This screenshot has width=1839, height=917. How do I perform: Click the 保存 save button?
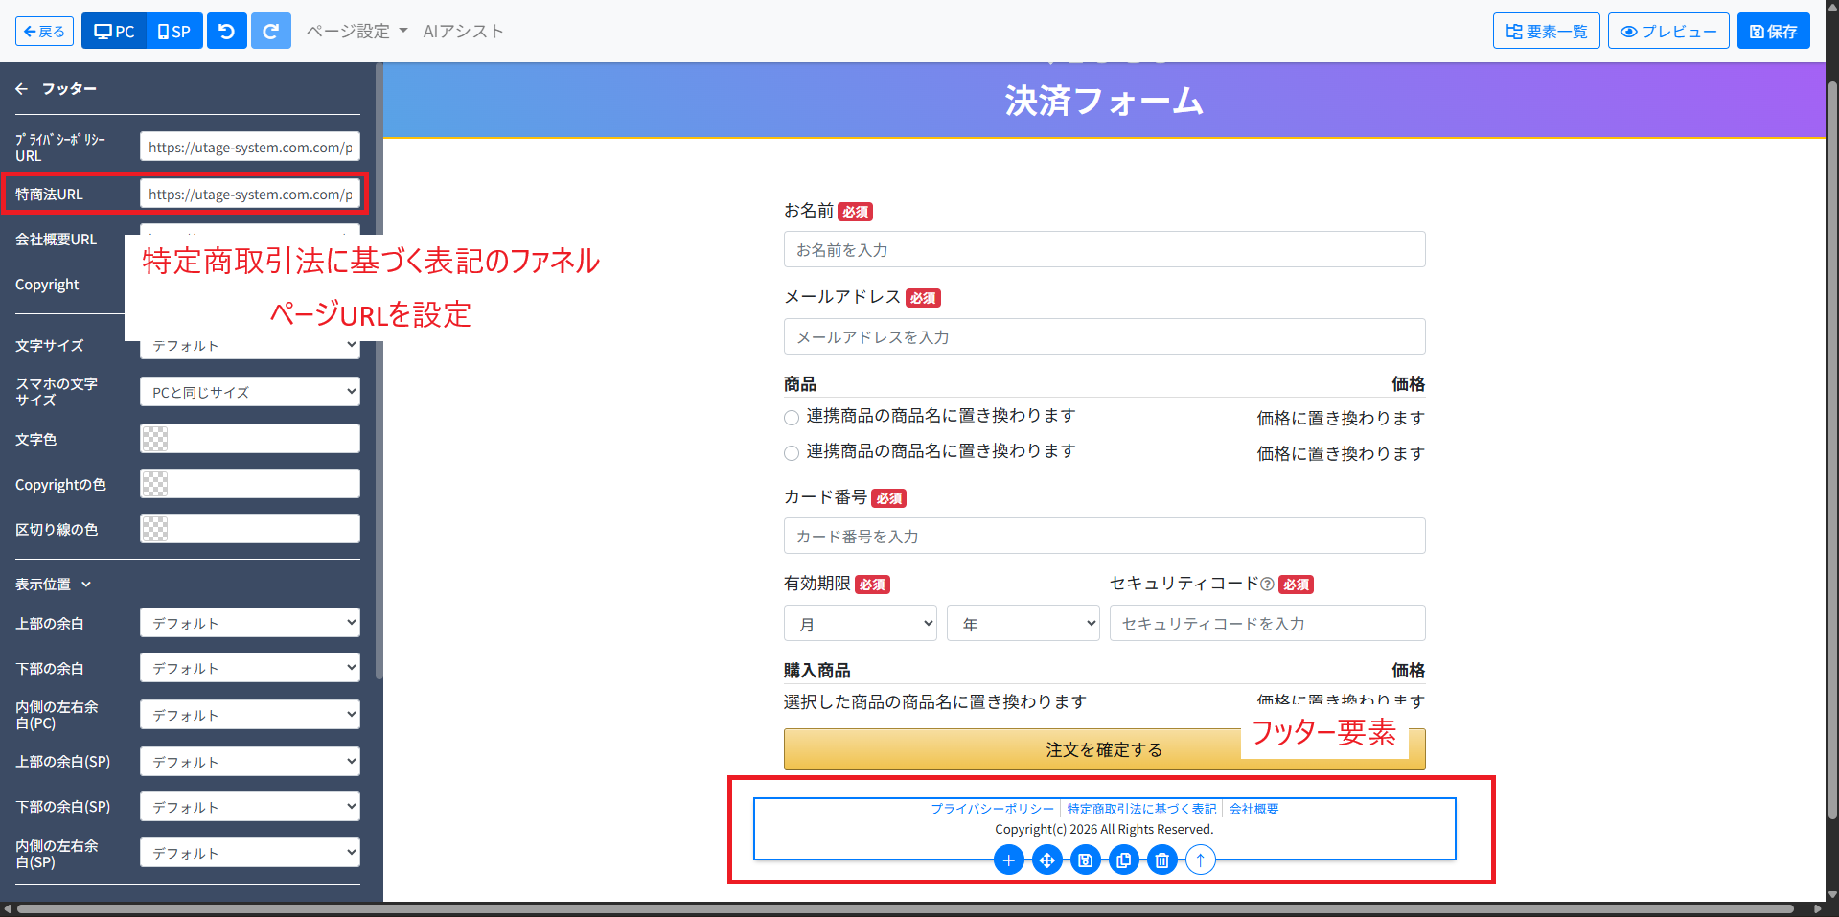click(1773, 32)
